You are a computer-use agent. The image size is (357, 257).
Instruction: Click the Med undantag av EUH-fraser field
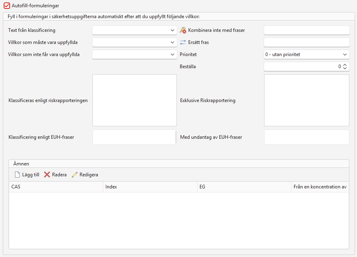[x=307, y=137]
